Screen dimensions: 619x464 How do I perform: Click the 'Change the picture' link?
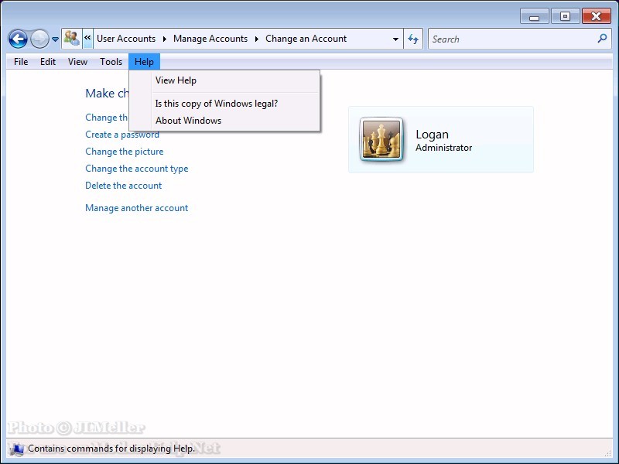point(124,152)
